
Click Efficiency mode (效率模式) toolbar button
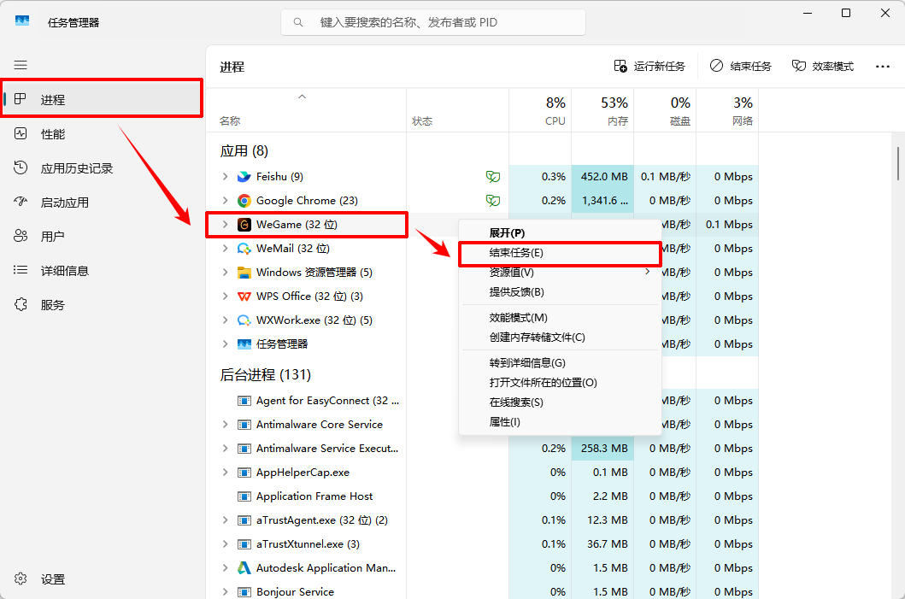[x=822, y=67]
